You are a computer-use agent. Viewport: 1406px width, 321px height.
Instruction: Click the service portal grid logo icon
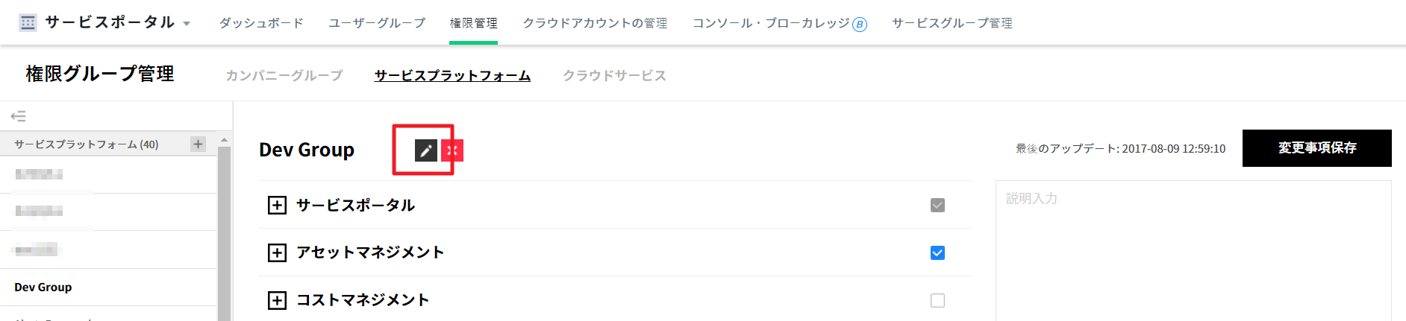tap(28, 22)
